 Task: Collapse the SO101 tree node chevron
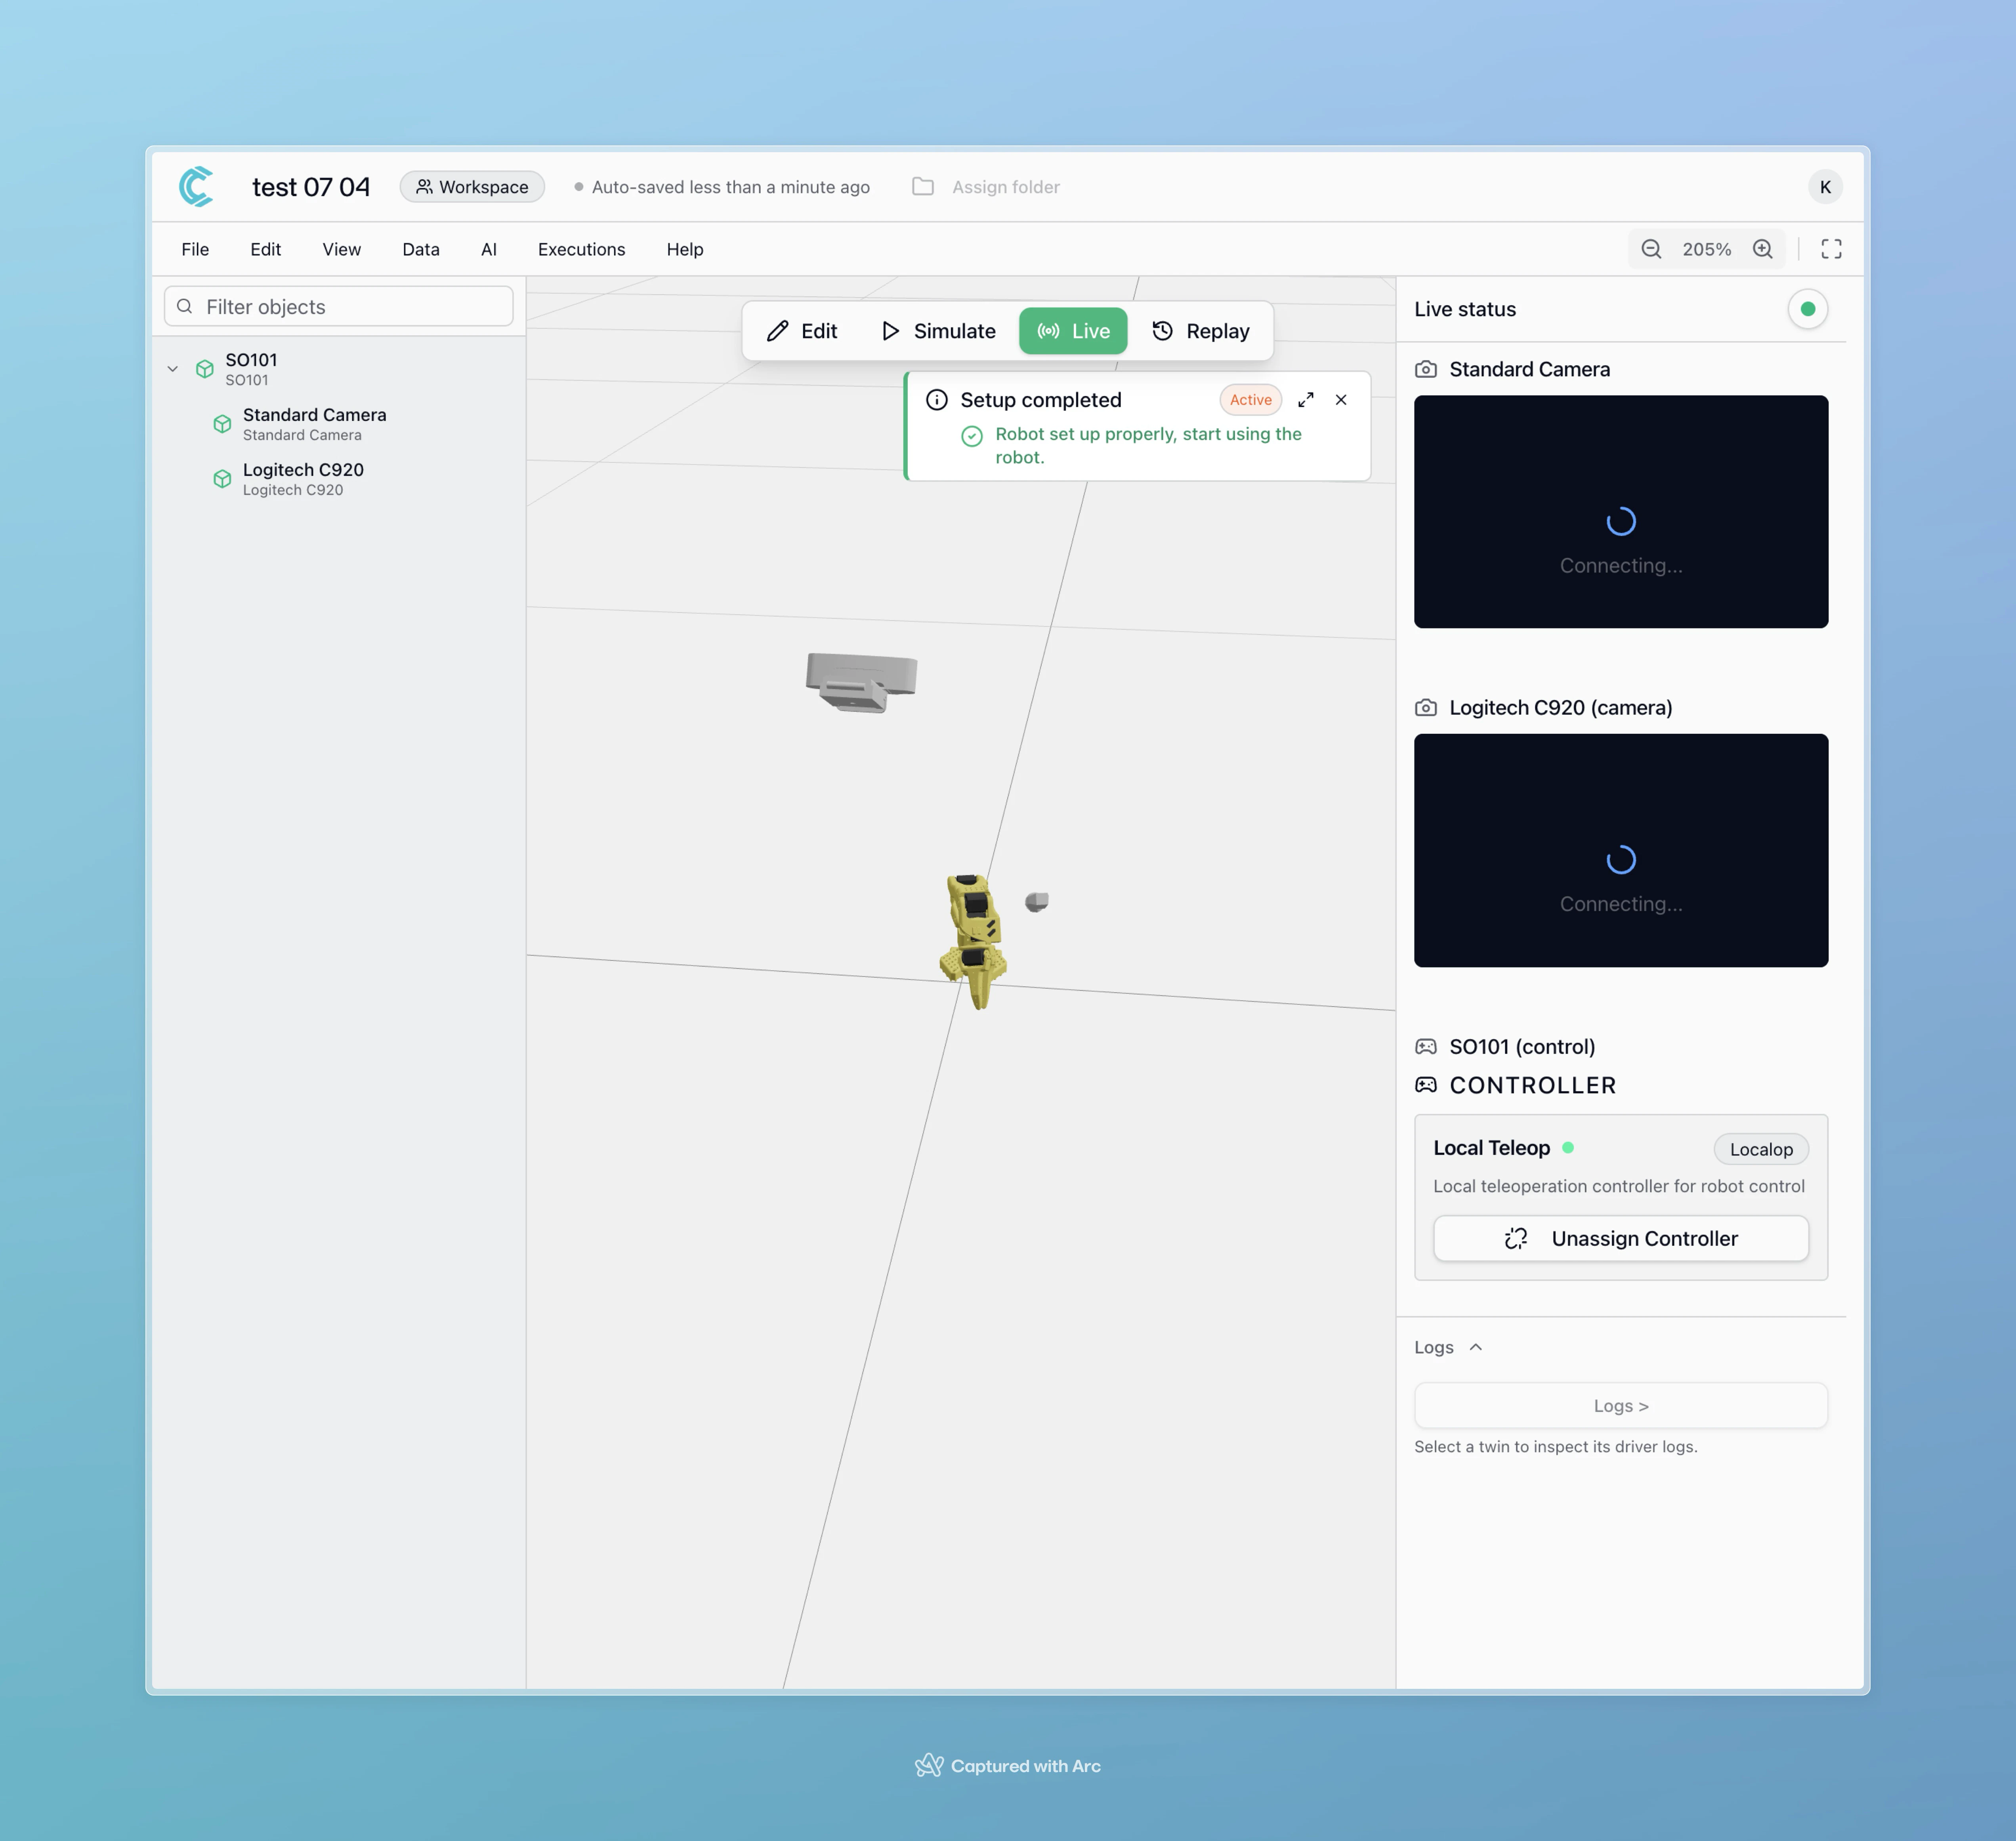coord(173,369)
